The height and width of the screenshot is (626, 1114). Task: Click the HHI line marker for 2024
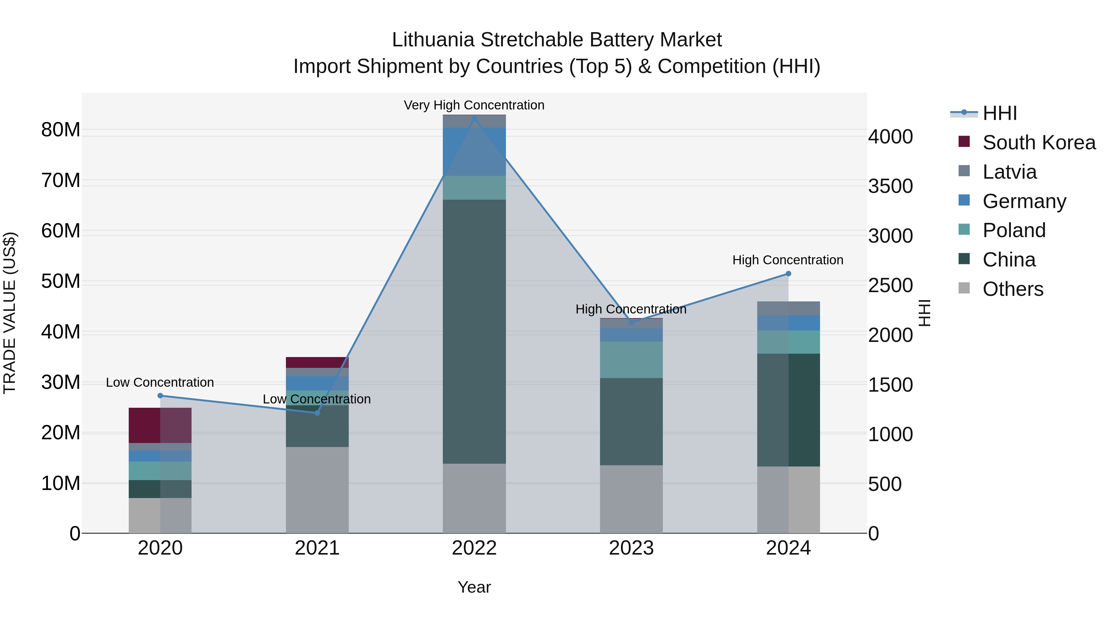788,274
